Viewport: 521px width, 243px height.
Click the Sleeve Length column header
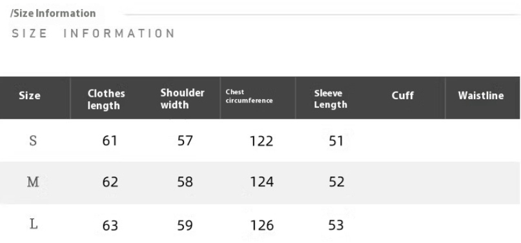point(331,99)
